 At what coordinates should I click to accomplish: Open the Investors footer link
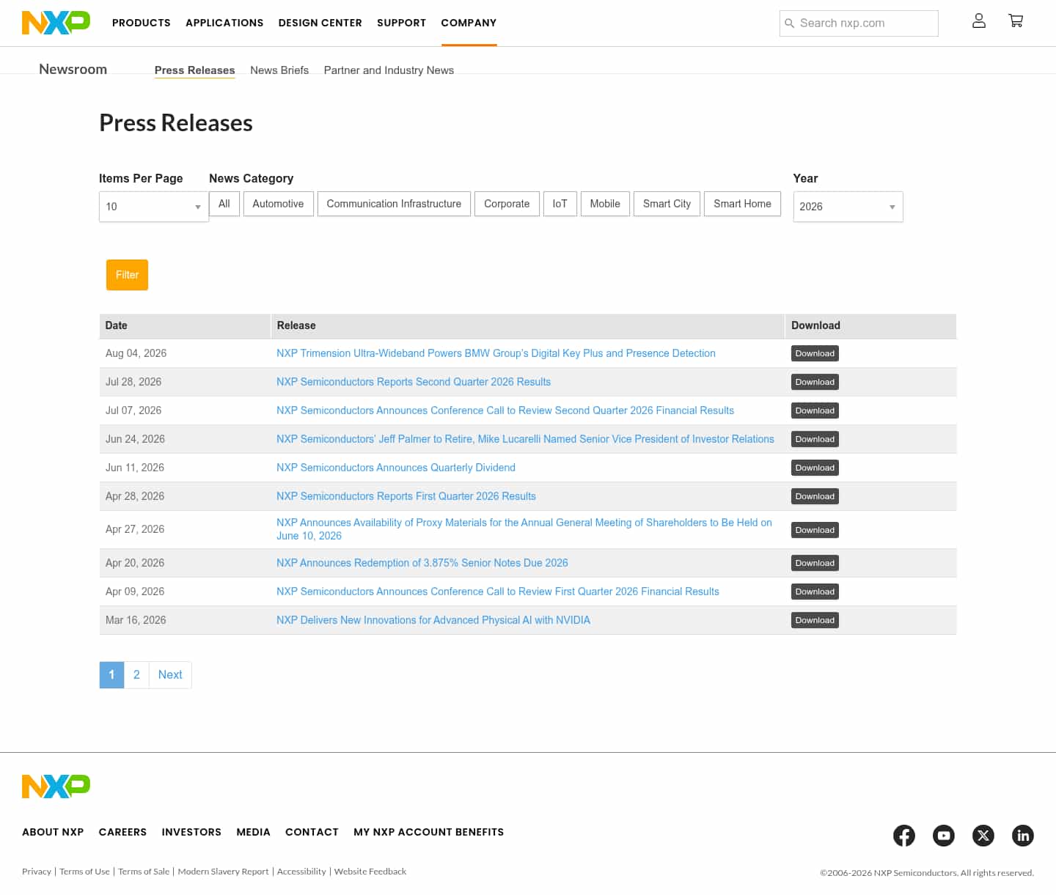(x=191, y=832)
